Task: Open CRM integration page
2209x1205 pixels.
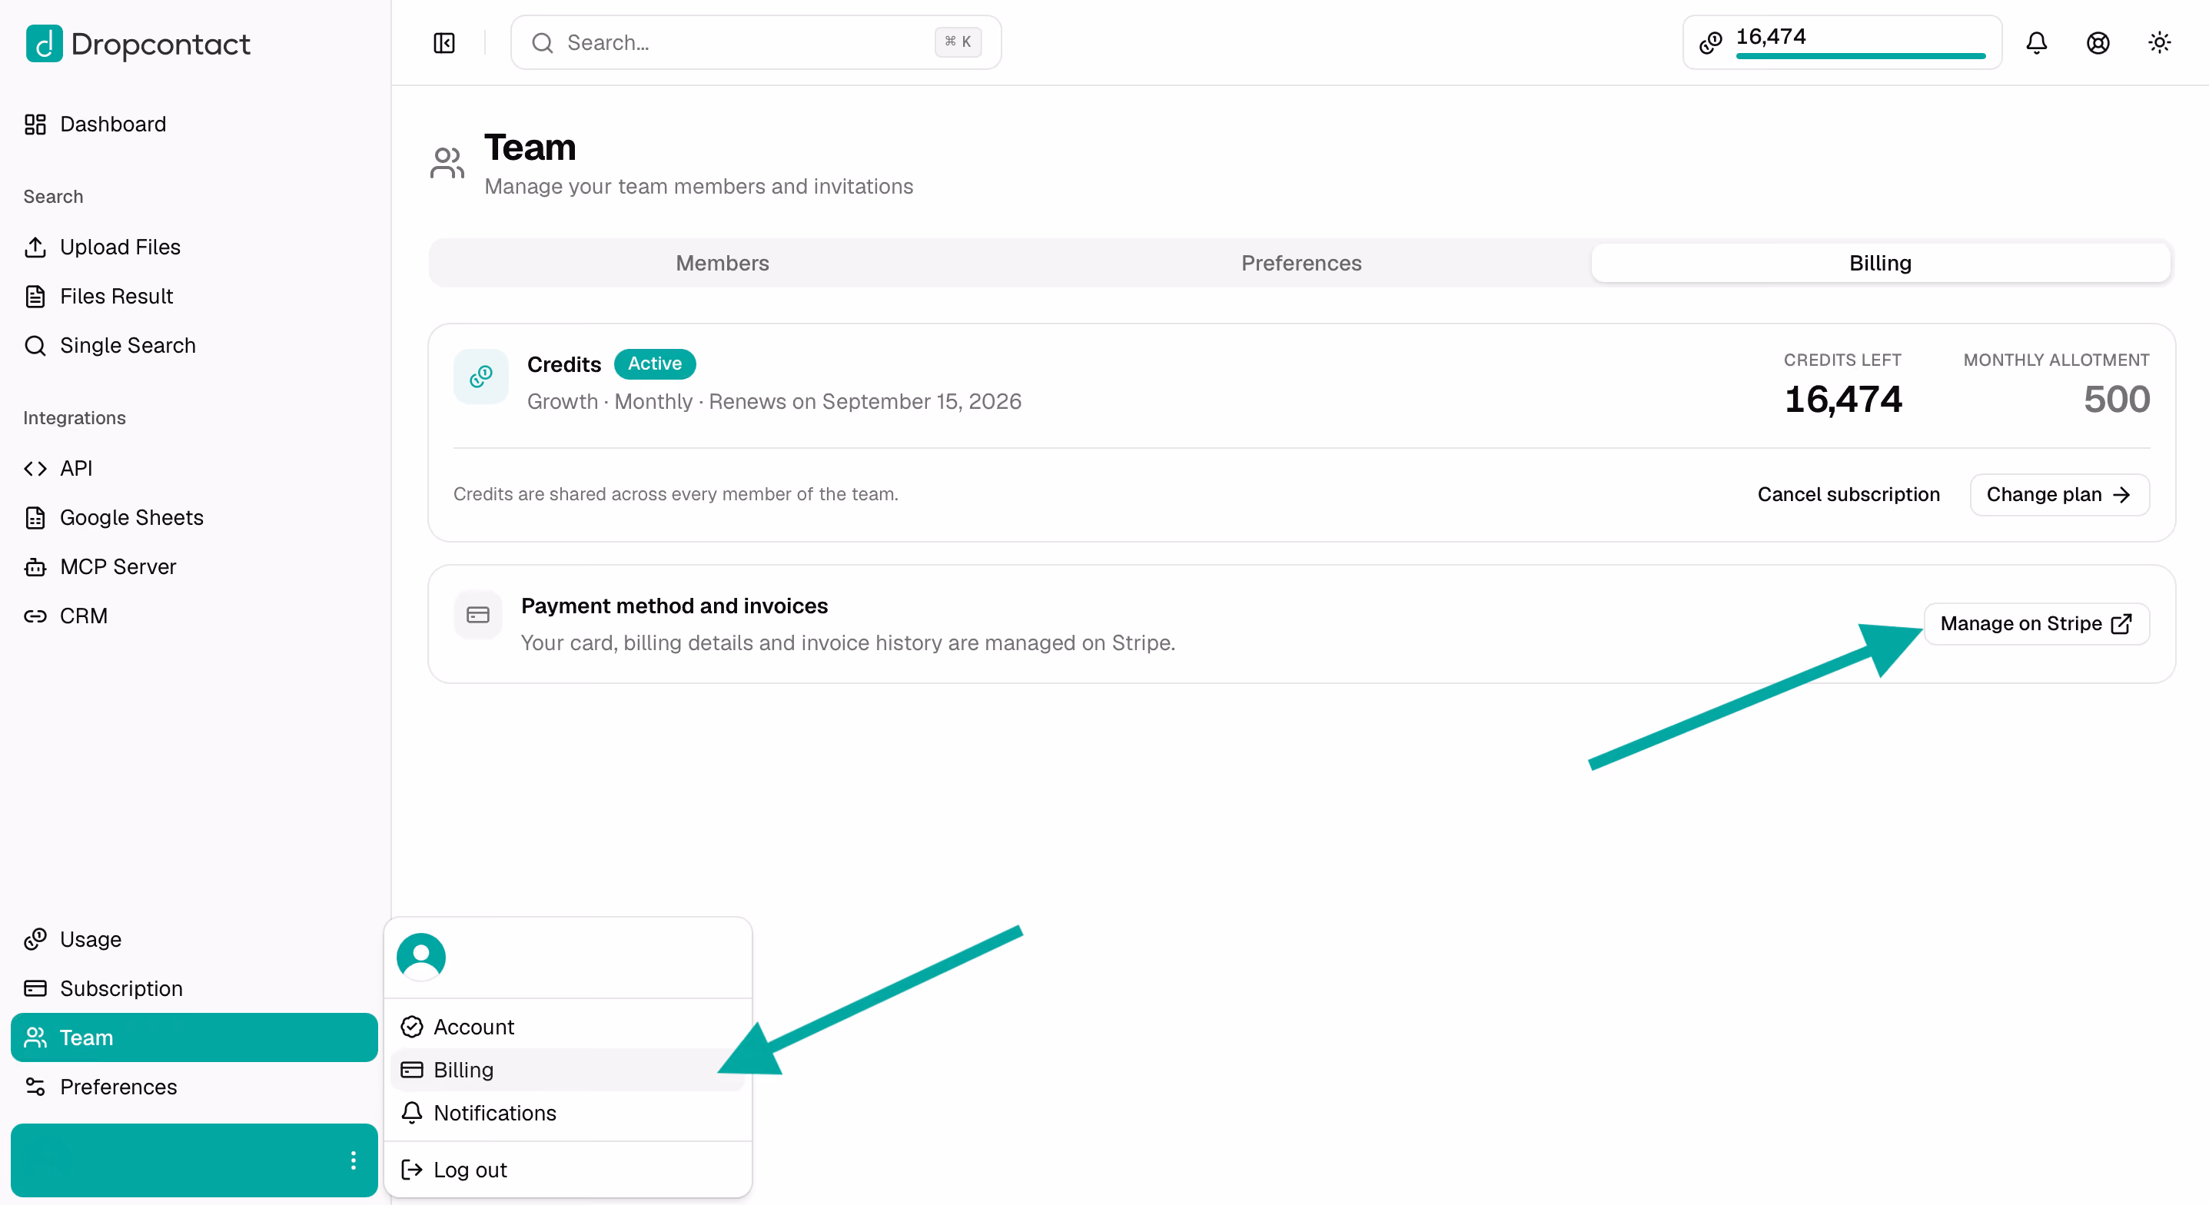Action: point(194,616)
